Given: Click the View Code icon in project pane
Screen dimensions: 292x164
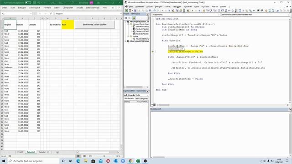Looking at the screenshot, I should 126,18.
